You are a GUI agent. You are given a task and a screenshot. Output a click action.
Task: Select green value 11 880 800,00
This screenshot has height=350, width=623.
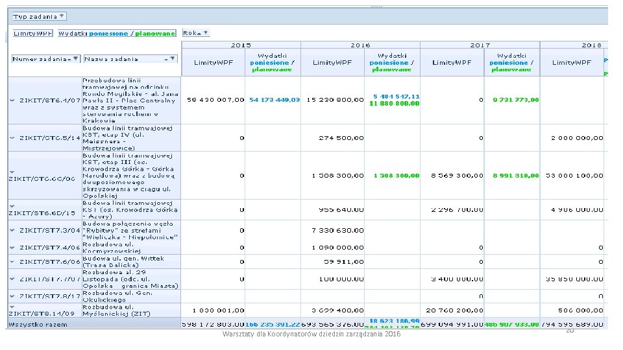[394, 104]
